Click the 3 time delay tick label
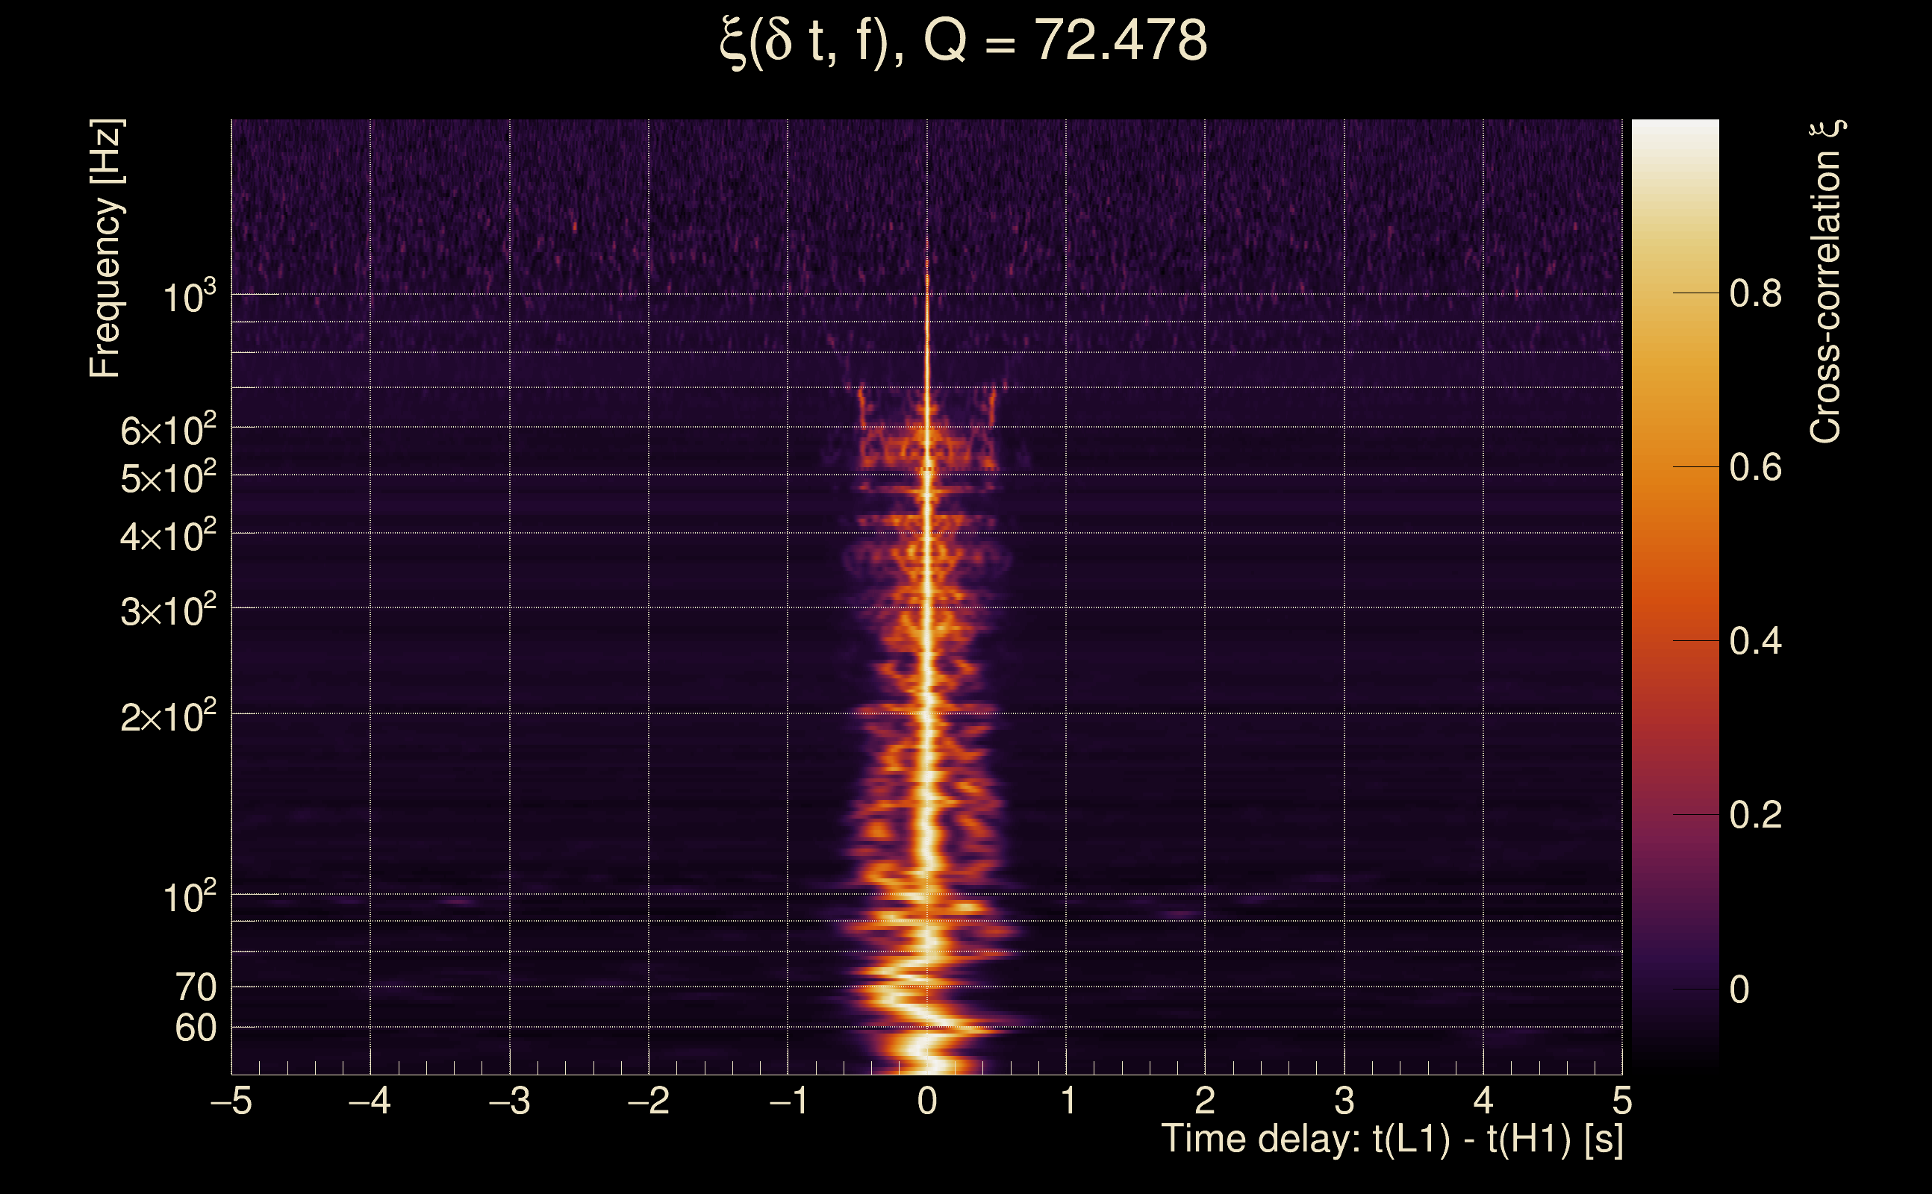 pos(1344,1101)
